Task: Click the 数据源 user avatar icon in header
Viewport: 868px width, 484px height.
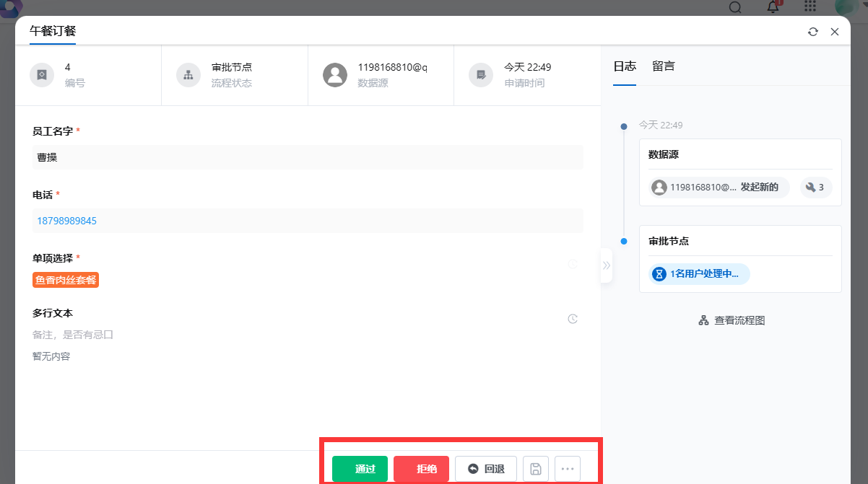Action: (x=335, y=74)
